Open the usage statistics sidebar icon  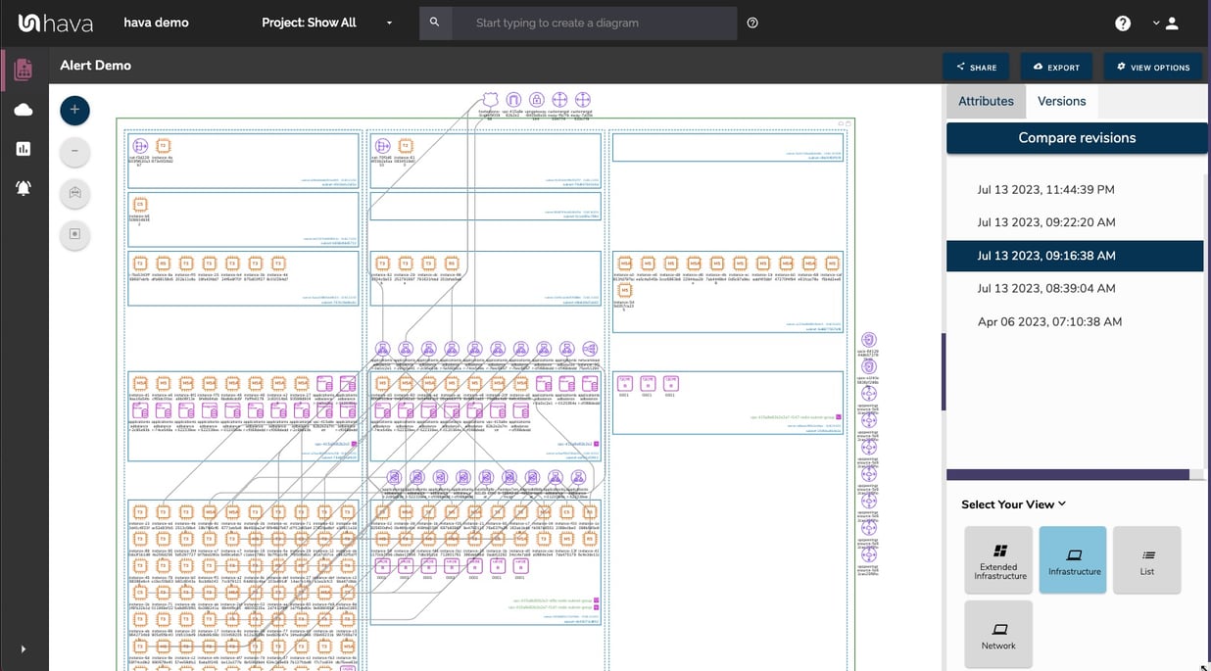click(24, 148)
